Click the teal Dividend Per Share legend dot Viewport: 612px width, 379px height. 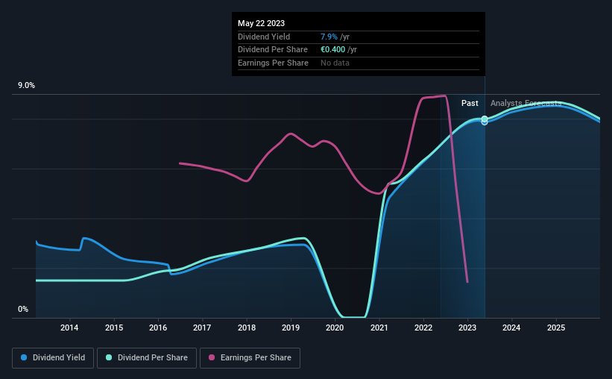pos(109,357)
